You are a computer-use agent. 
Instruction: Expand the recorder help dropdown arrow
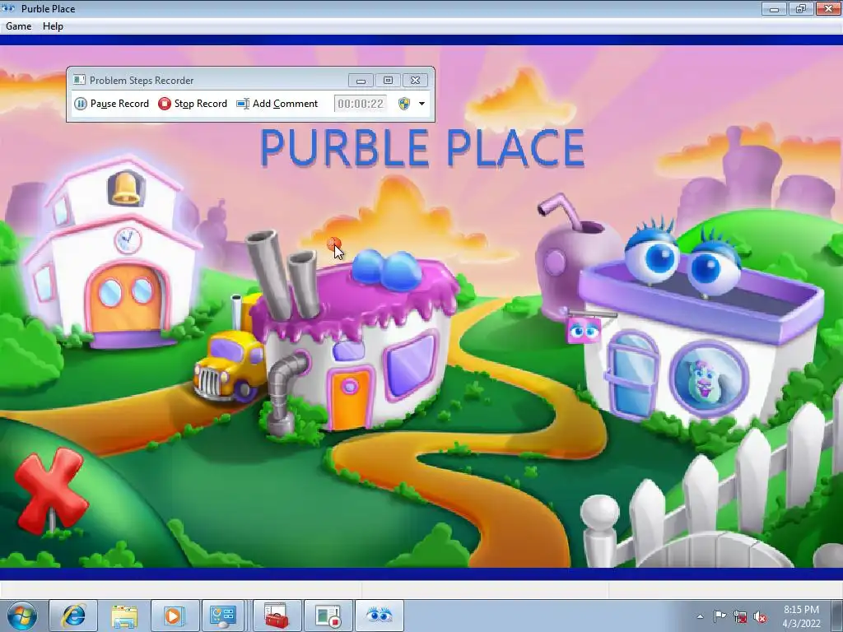(422, 103)
